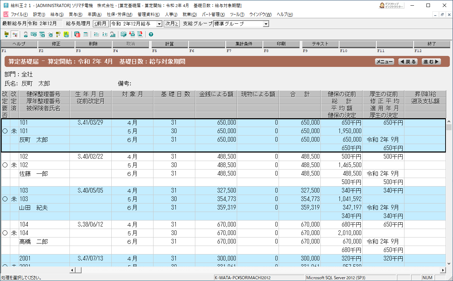Click the 修正 F2 button

[x=56, y=44]
